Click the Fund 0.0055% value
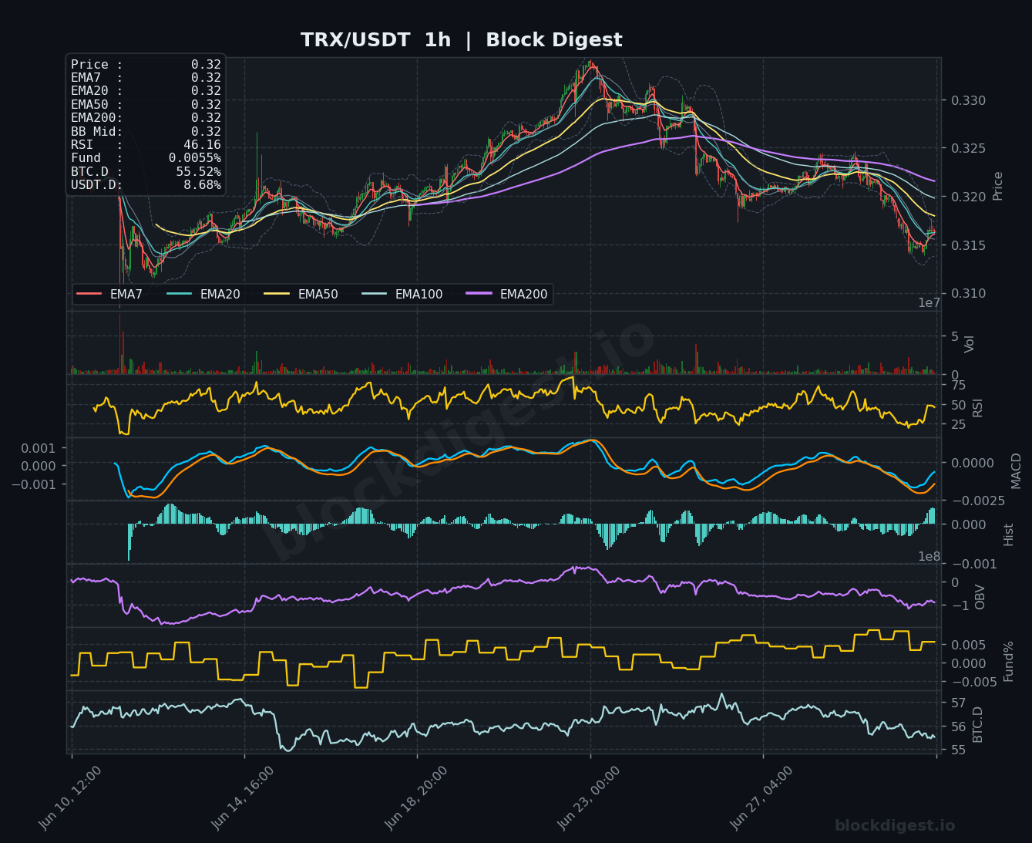Viewport: 1032px width, 843px height. [x=195, y=158]
